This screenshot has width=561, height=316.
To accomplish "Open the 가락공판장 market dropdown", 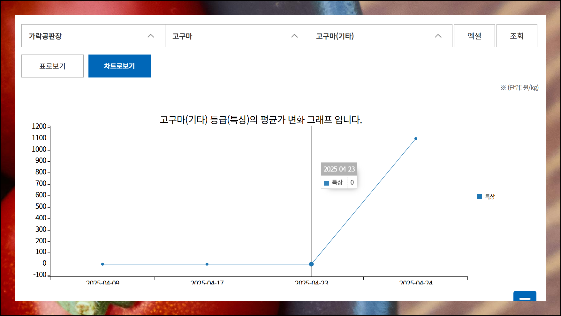I will (93, 36).
